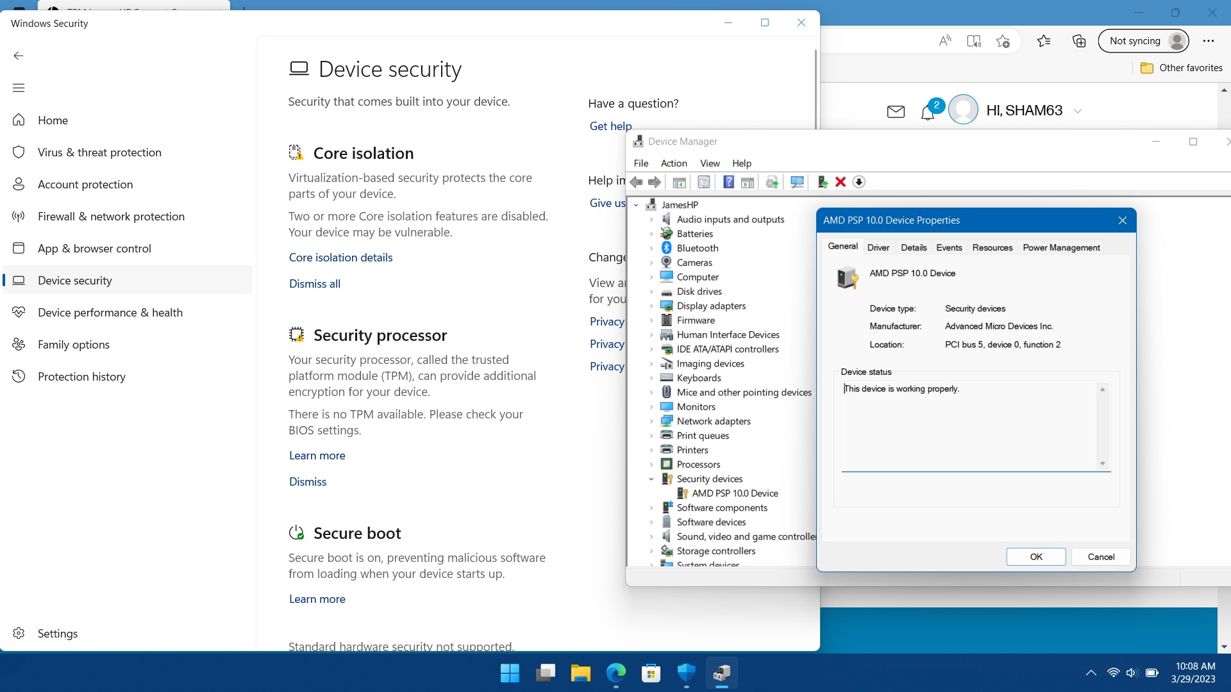The width and height of the screenshot is (1231, 692).
Task: Click OK in the device properties dialog
Action: (1035, 557)
